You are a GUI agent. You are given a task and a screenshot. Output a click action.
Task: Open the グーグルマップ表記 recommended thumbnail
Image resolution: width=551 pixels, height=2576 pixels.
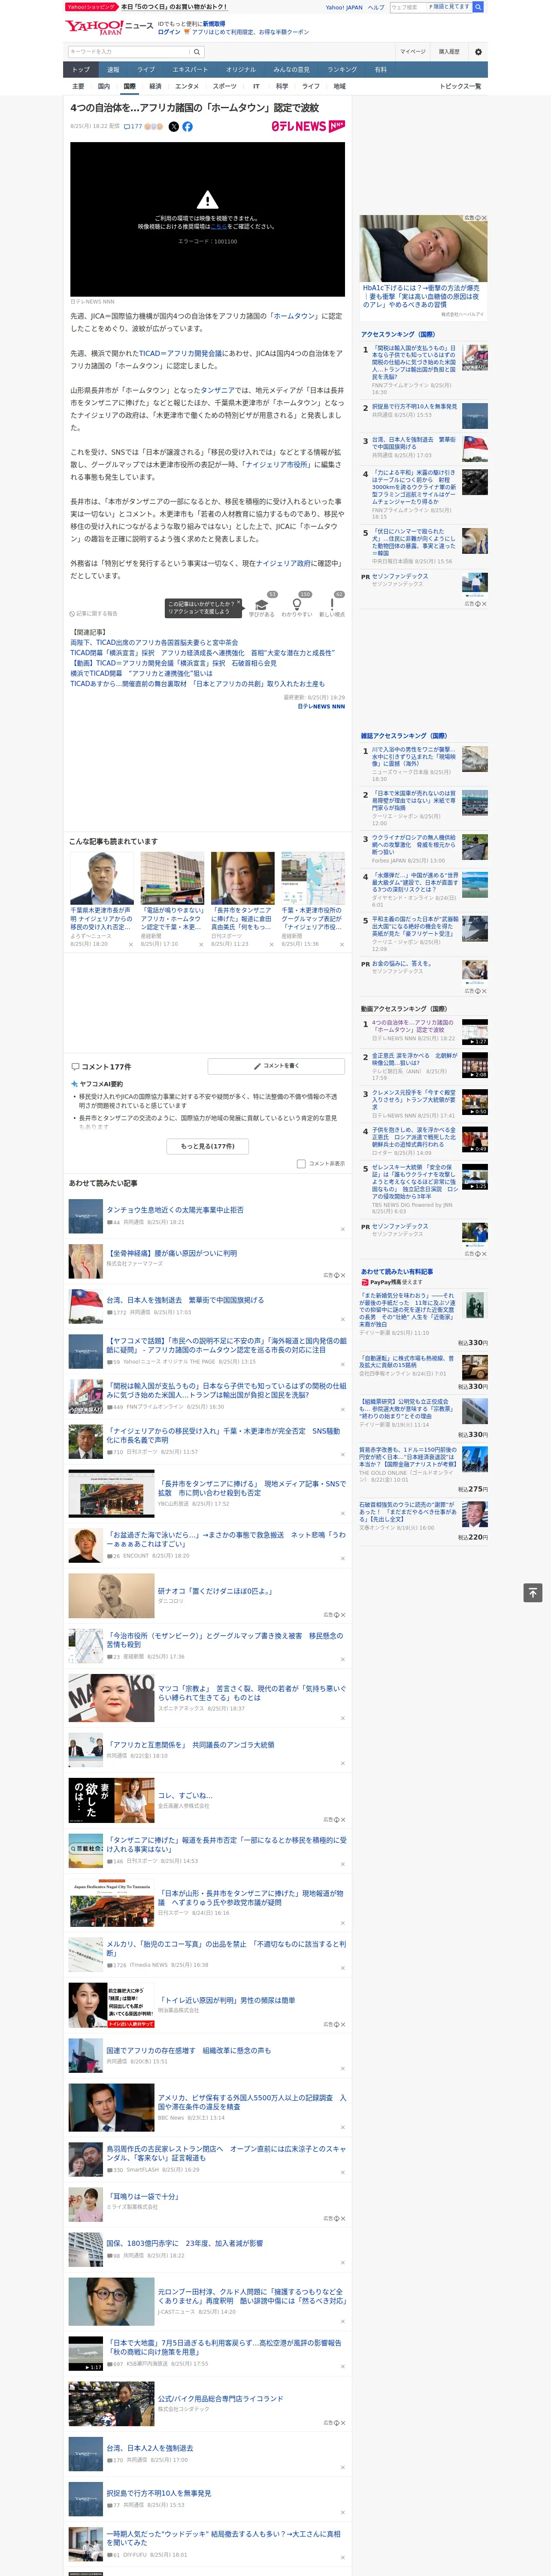point(313,878)
